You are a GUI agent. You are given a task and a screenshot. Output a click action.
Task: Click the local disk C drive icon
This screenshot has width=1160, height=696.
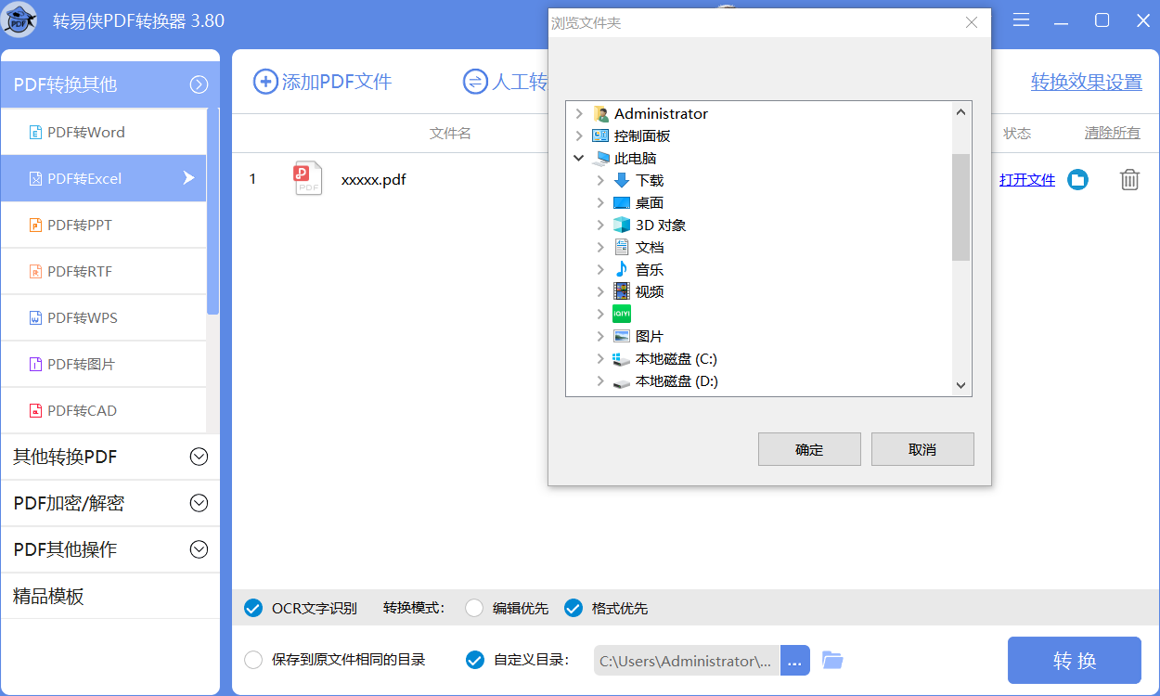622,359
